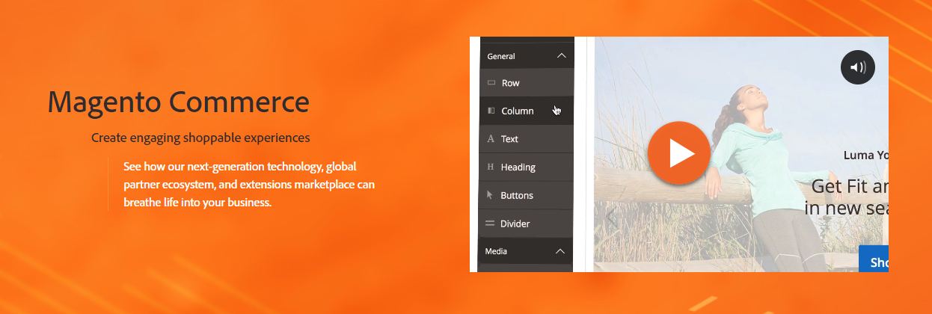Toggle the video sound speaker icon
This screenshot has width=932, height=314.
pyautogui.click(x=858, y=67)
